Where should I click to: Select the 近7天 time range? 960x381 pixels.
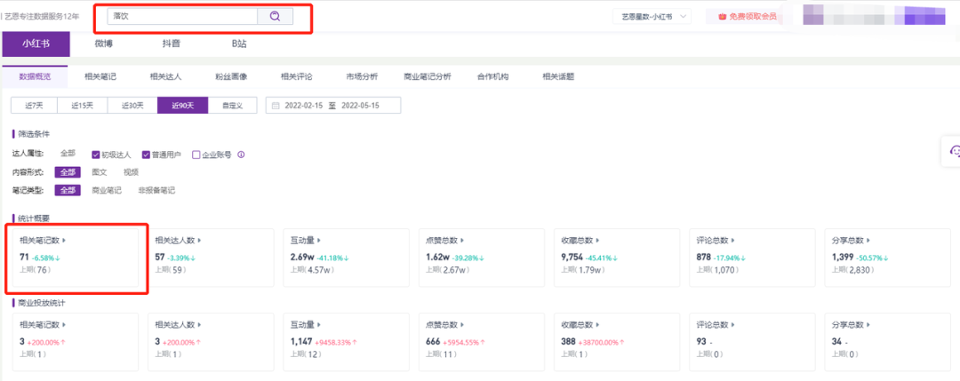click(x=35, y=105)
